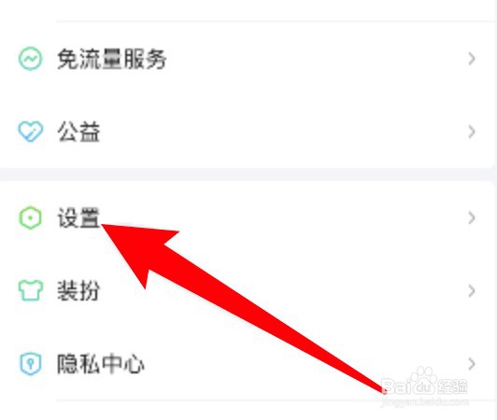Click the 装扮 t-shirt icon
This screenshot has width=497, height=420.
tap(31, 290)
